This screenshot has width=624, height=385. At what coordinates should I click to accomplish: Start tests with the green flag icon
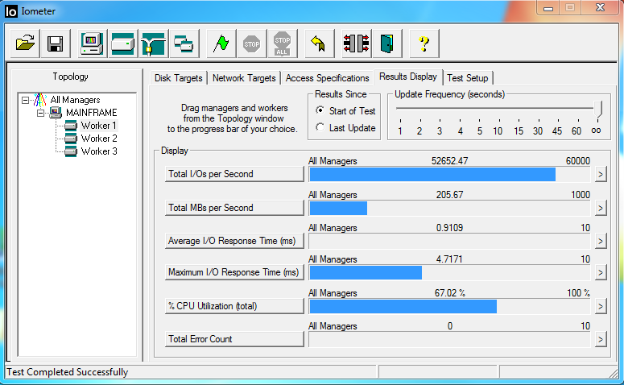tap(221, 43)
